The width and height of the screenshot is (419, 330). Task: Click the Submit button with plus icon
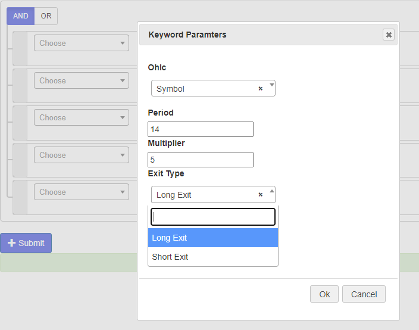[x=26, y=243]
